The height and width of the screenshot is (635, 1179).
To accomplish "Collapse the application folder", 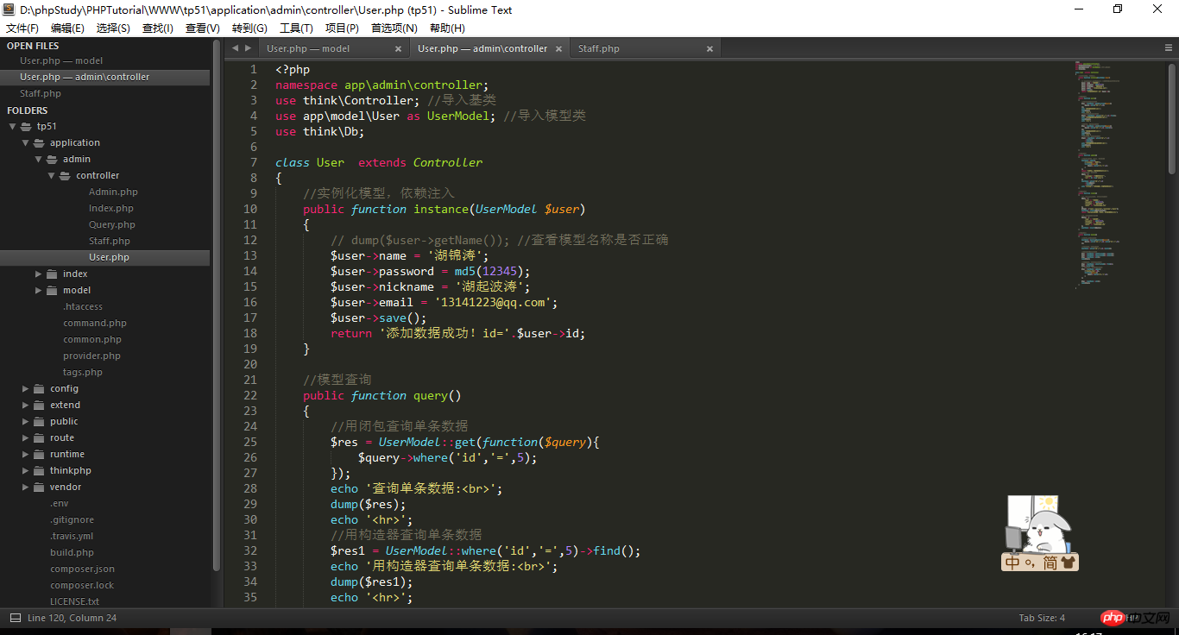I will point(26,142).
